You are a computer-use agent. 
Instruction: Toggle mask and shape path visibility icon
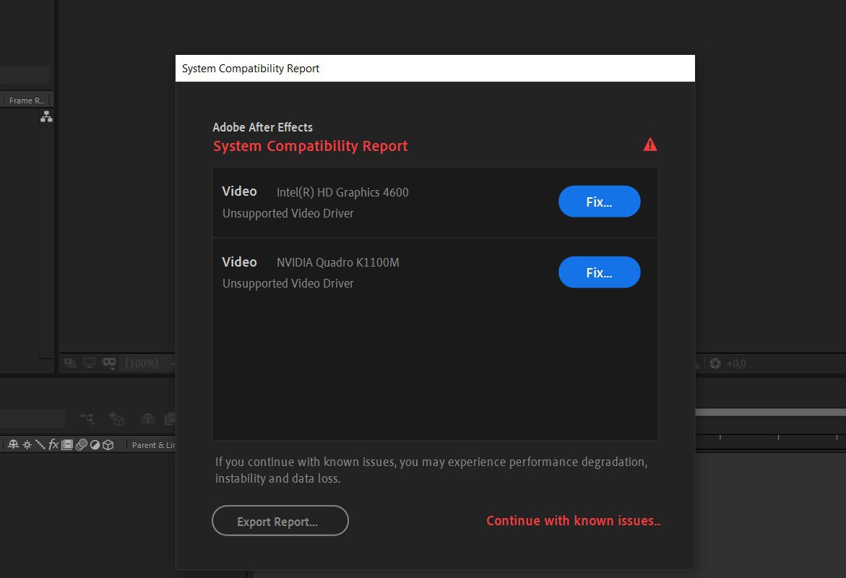coord(109,363)
